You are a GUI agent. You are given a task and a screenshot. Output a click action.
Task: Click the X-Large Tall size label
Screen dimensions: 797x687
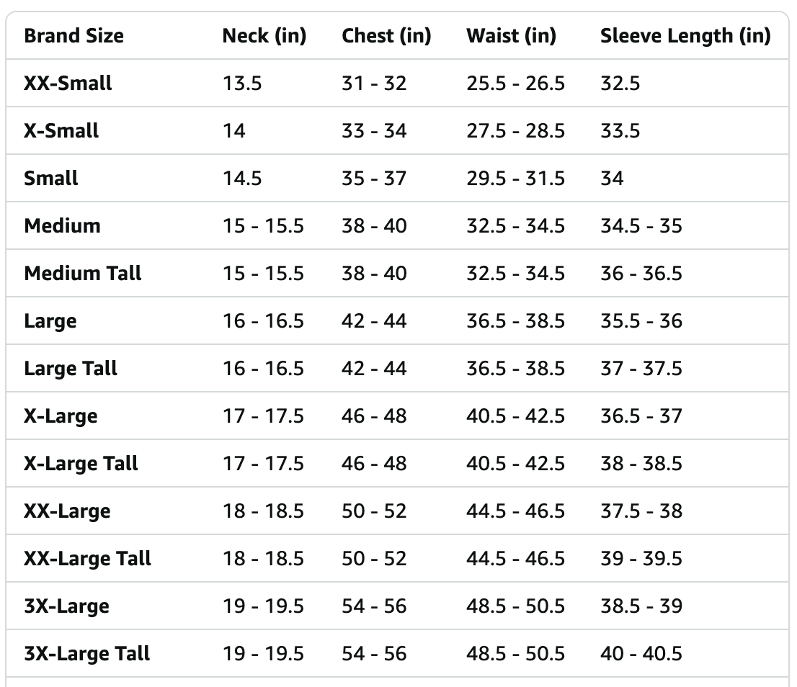[81, 463]
